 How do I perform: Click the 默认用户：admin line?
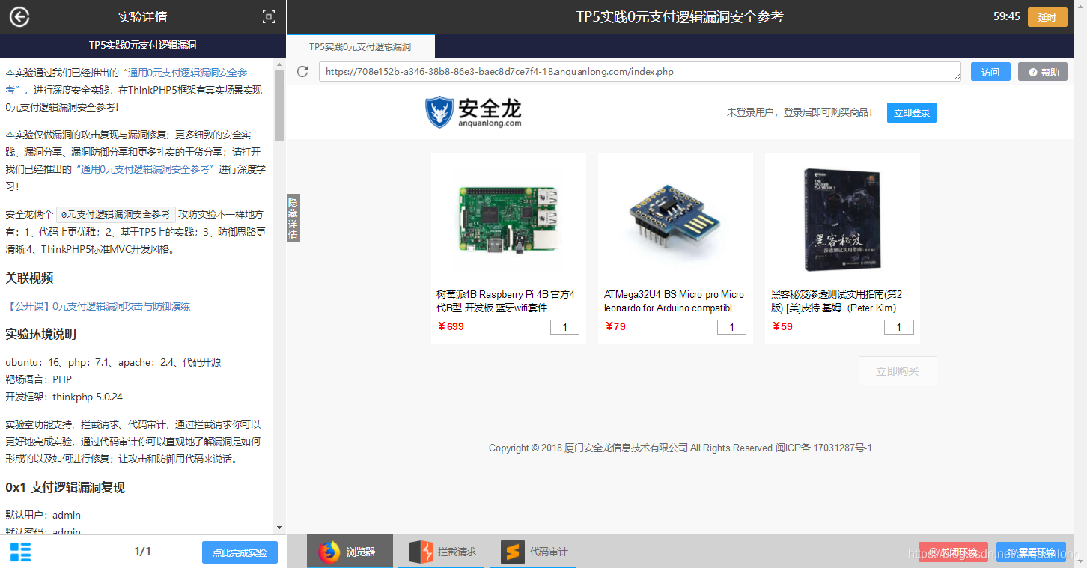(x=43, y=515)
